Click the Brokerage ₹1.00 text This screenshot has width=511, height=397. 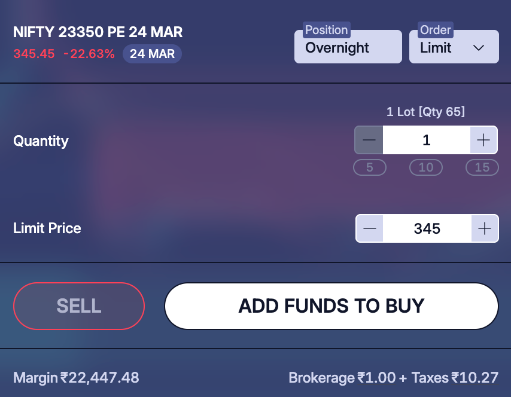(x=342, y=378)
